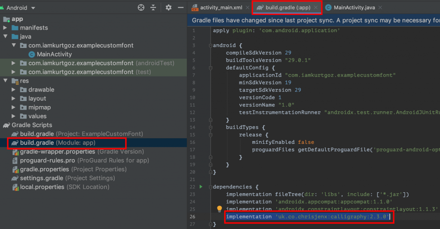Click the Gradle files changed sync notification

pos(314,21)
